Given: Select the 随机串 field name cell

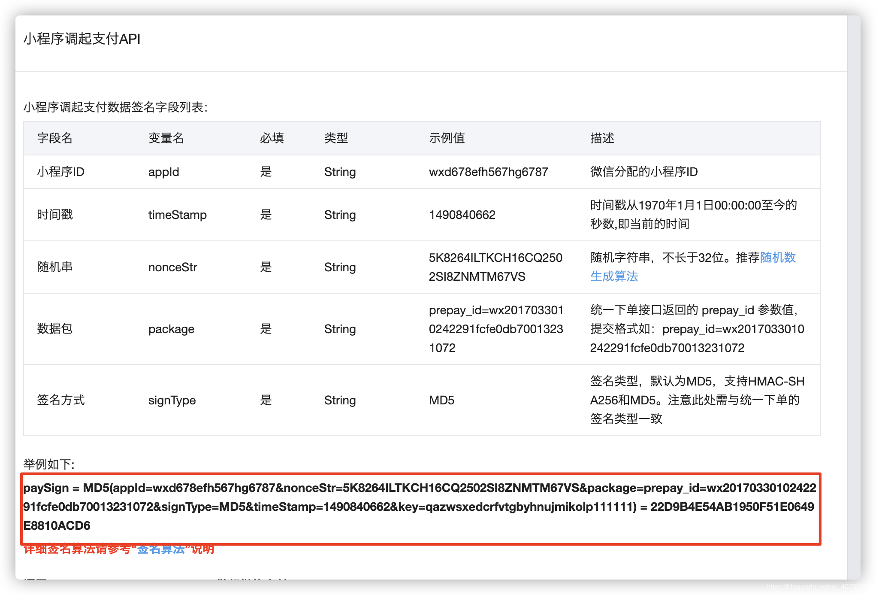Looking at the screenshot, I should 55,267.
